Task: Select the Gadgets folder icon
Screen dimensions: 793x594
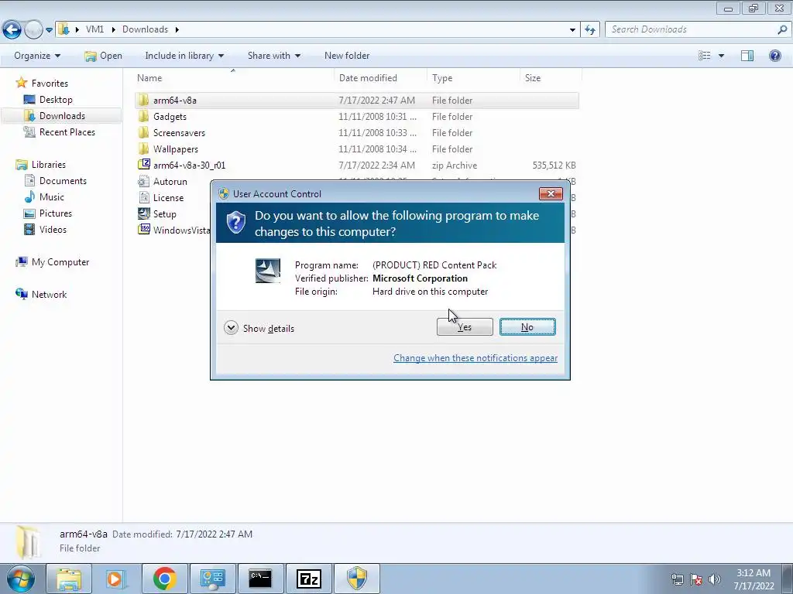Action: tap(143, 116)
